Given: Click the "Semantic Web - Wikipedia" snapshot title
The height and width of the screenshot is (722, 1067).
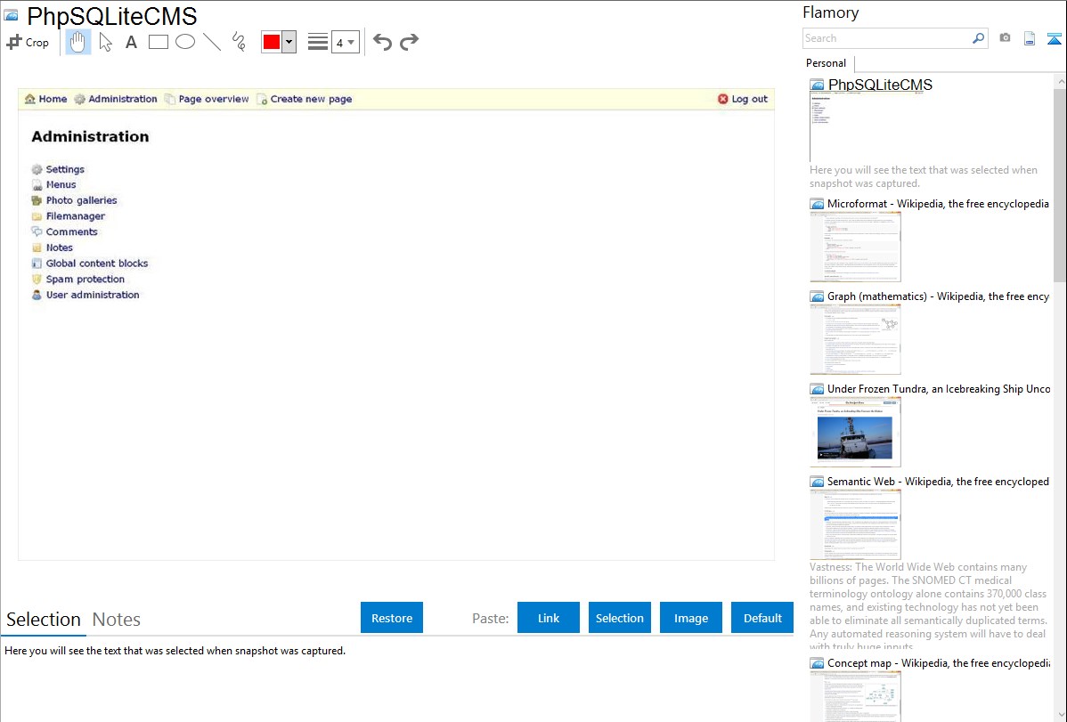Looking at the screenshot, I should pyautogui.click(x=939, y=481).
